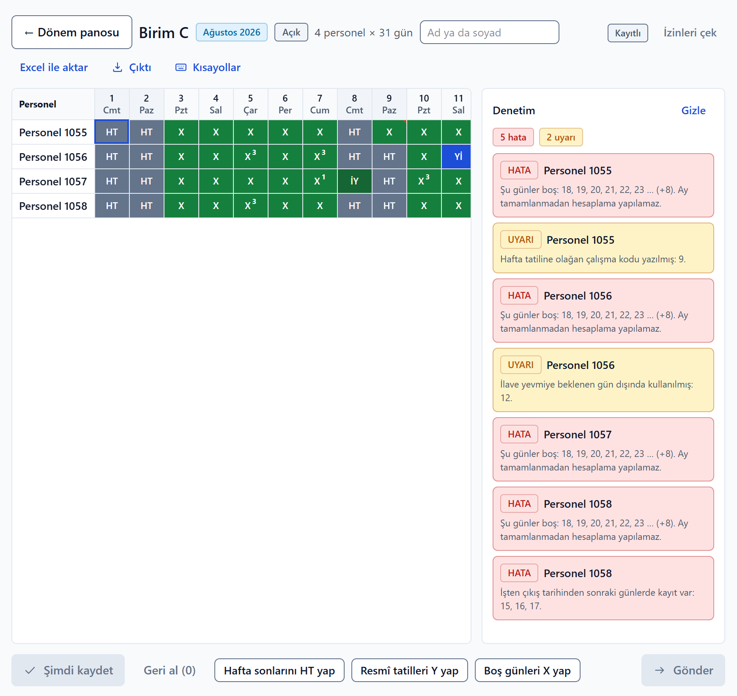Click day 8 Cmt column header

(x=355, y=104)
